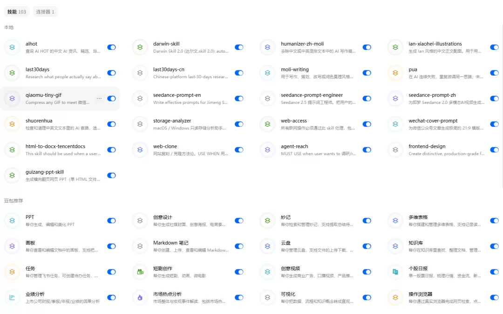Switch off the moli-writing toggle
Viewport: 503px width, 314px height.
click(x=367, y=73)
